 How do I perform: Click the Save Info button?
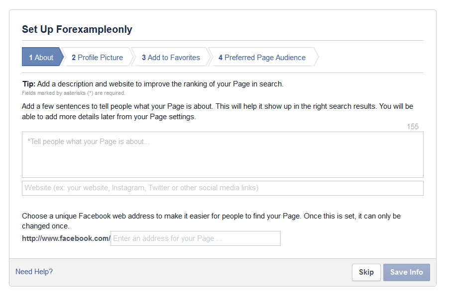[x=406, y=272]
